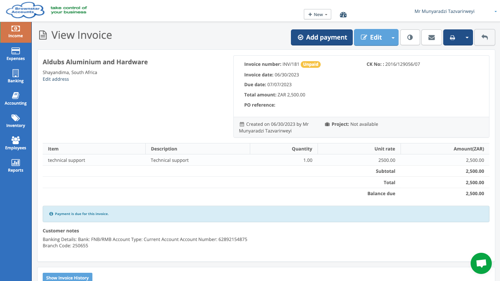
Task: Go to Expenses in the sidebar
Action: pos(16,54)
